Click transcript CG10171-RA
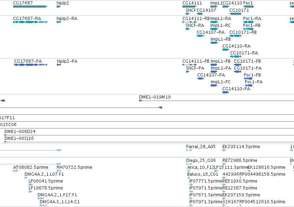 236,57
